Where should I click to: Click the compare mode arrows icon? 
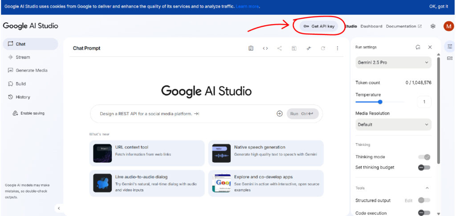308,48
